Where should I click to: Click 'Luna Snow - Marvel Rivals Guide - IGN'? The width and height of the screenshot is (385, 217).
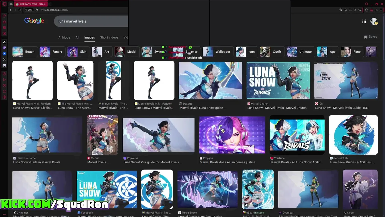click(342, 108)
